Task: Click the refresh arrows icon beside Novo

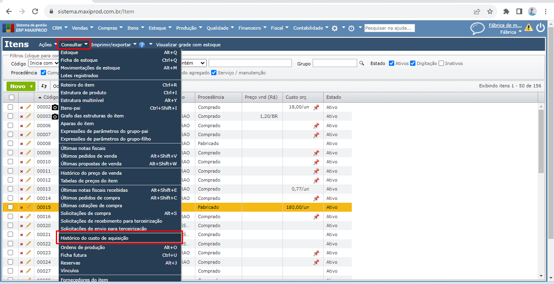Action: [44, 86]
